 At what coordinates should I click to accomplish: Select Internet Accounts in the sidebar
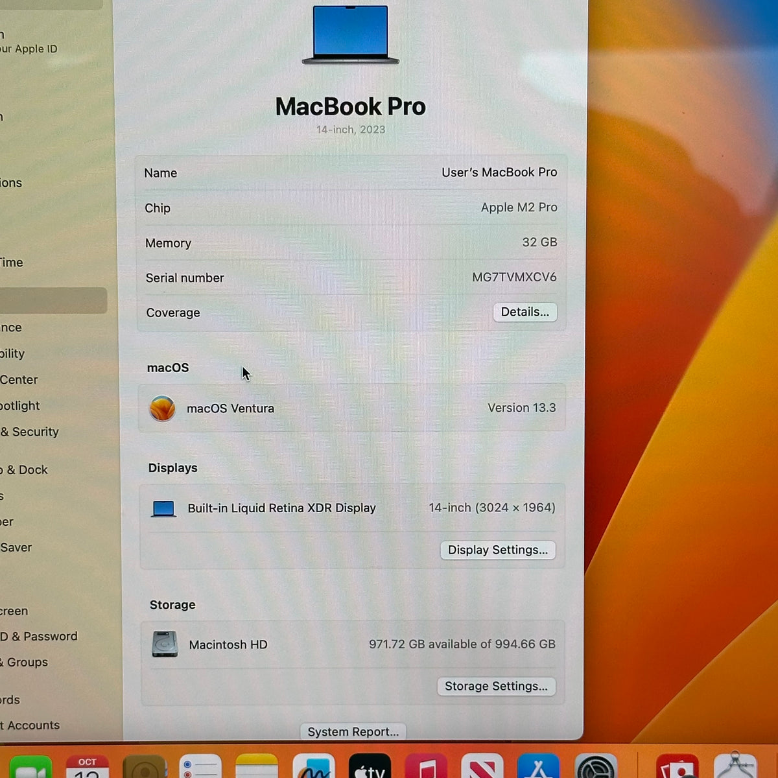(30, 725)
